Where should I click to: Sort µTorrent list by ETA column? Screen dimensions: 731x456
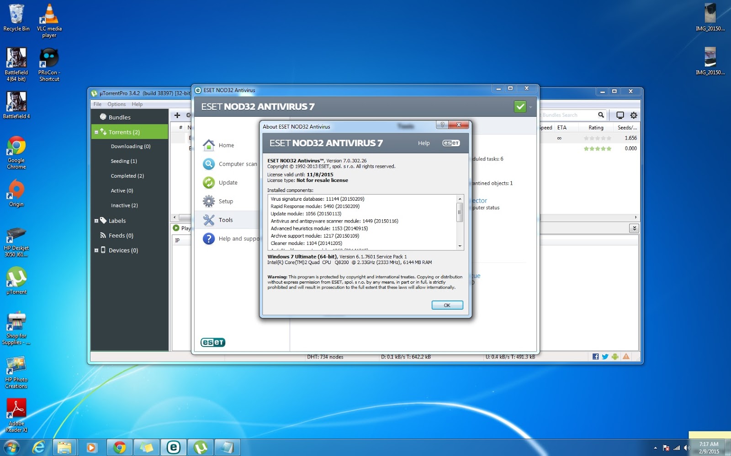point(561,128)
